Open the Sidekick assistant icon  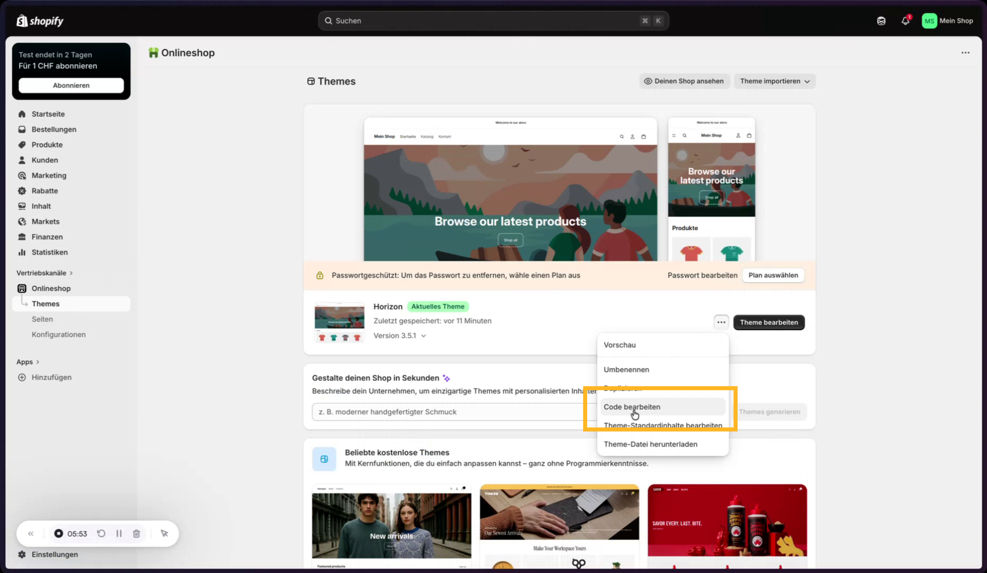click(881, 21)
